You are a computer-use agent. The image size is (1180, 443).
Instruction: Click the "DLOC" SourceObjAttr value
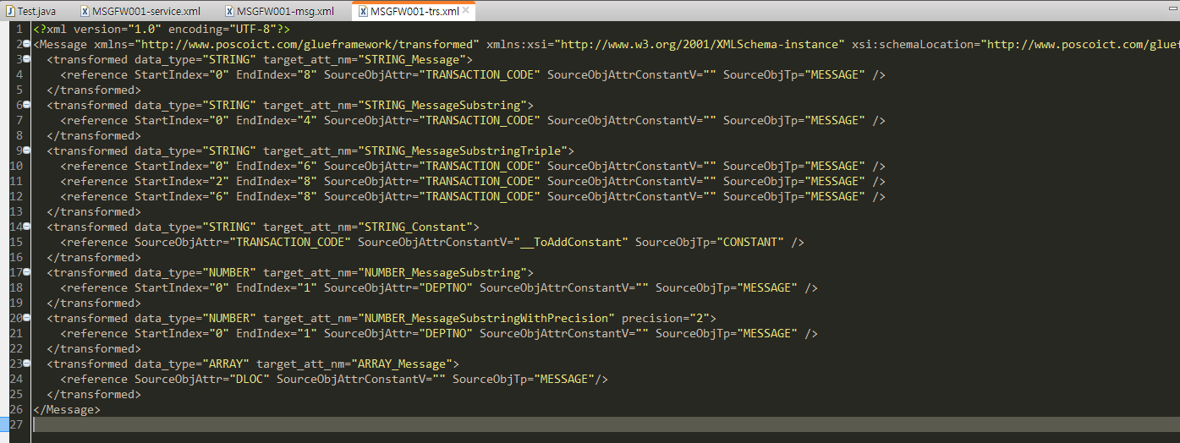click(250, 379)
